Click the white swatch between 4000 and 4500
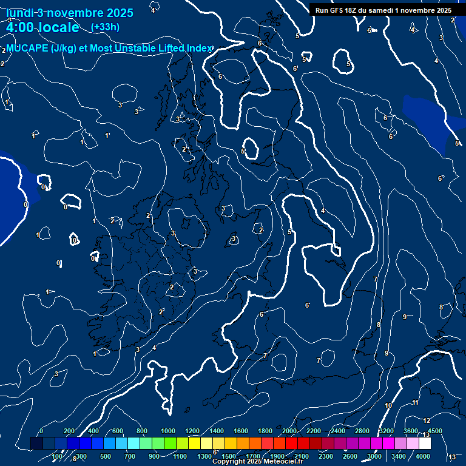466x466 pixels. pyautogui.click(x=425, y=443)
